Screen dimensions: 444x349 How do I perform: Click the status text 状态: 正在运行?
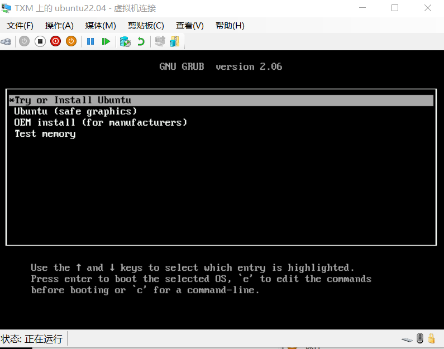[x=32, y=339]
